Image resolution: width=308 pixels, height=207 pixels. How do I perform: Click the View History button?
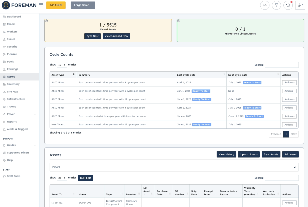coord(226,154)
